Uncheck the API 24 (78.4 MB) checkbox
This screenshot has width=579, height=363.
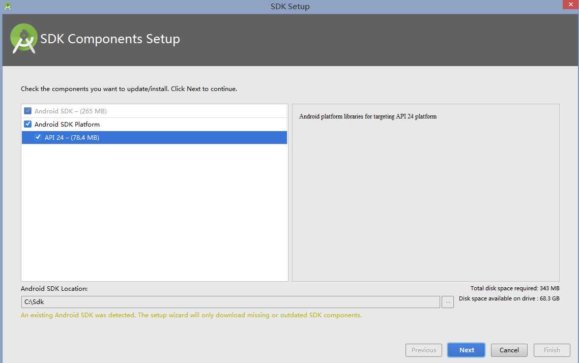click(38, 137)
